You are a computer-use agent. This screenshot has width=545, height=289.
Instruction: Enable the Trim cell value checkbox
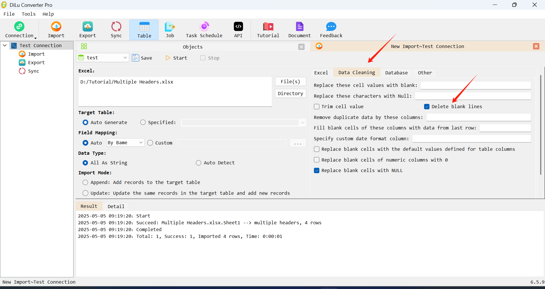click(317, 106)
